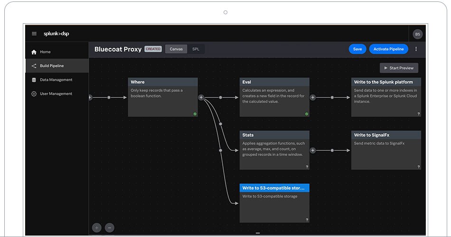Click the Home house icon

pos(34,52)
